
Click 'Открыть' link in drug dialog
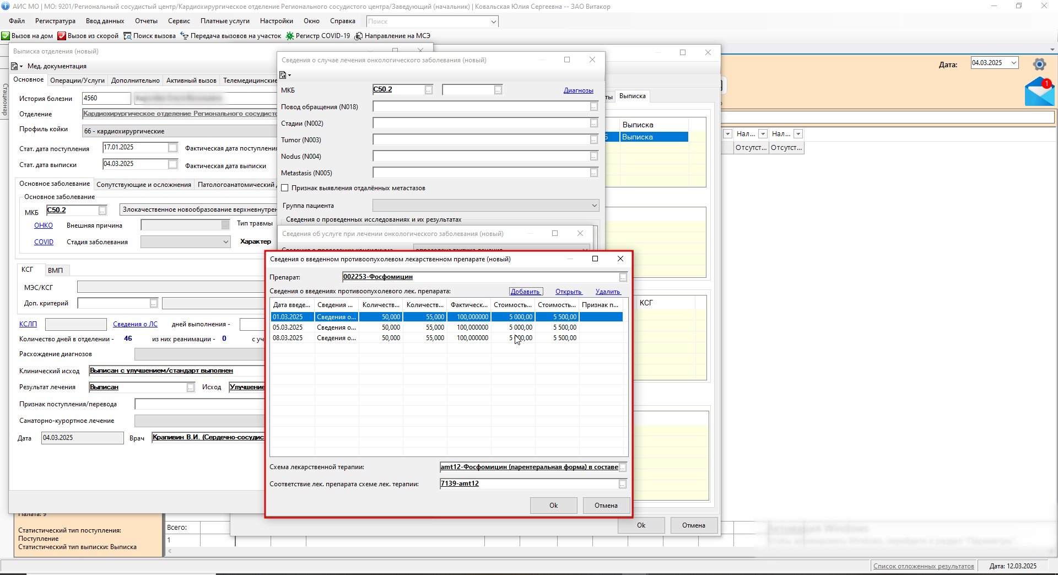[x=569, y=292]
